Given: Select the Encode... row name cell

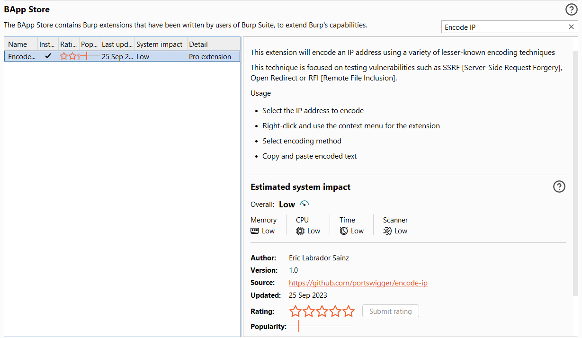Looking at the screenshot, I should click(21, 56).
